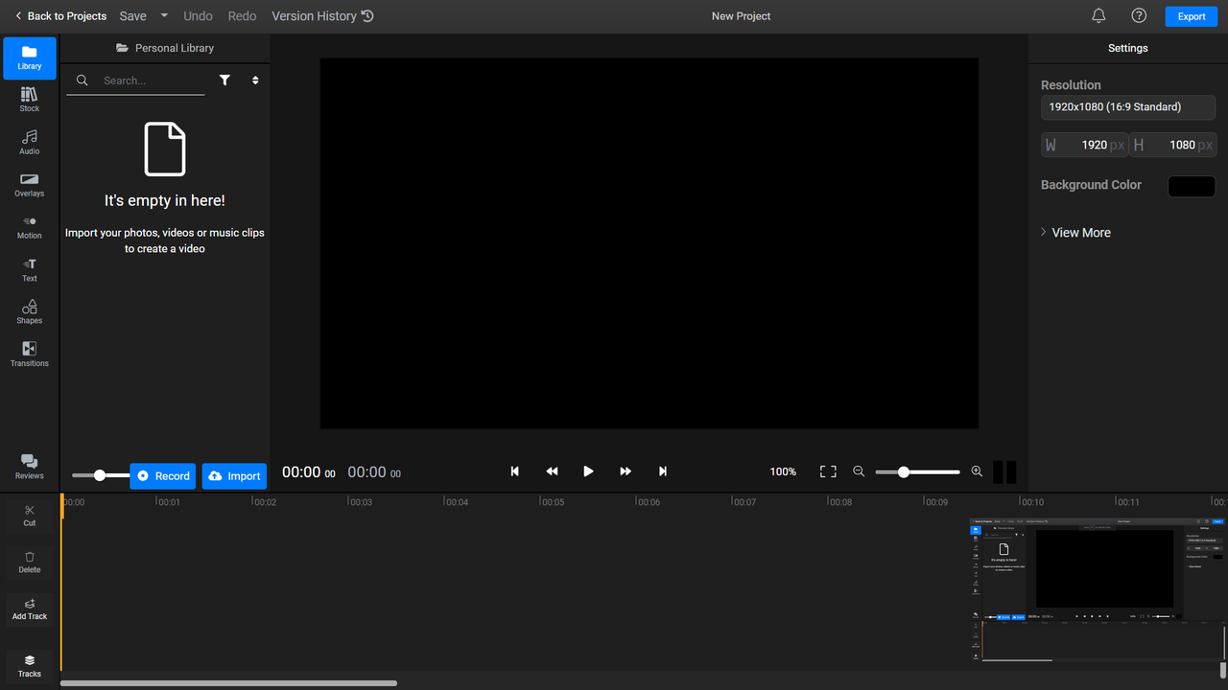Open the Save dropdown arrow

point(163,15)
